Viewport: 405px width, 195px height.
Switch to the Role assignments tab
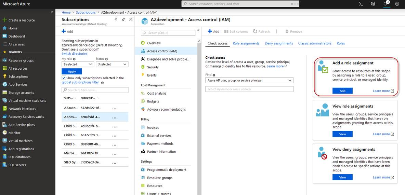tap(246, 43)
